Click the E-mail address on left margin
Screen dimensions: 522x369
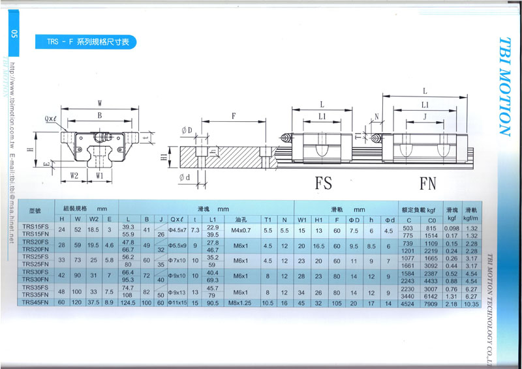coord(12,199)
